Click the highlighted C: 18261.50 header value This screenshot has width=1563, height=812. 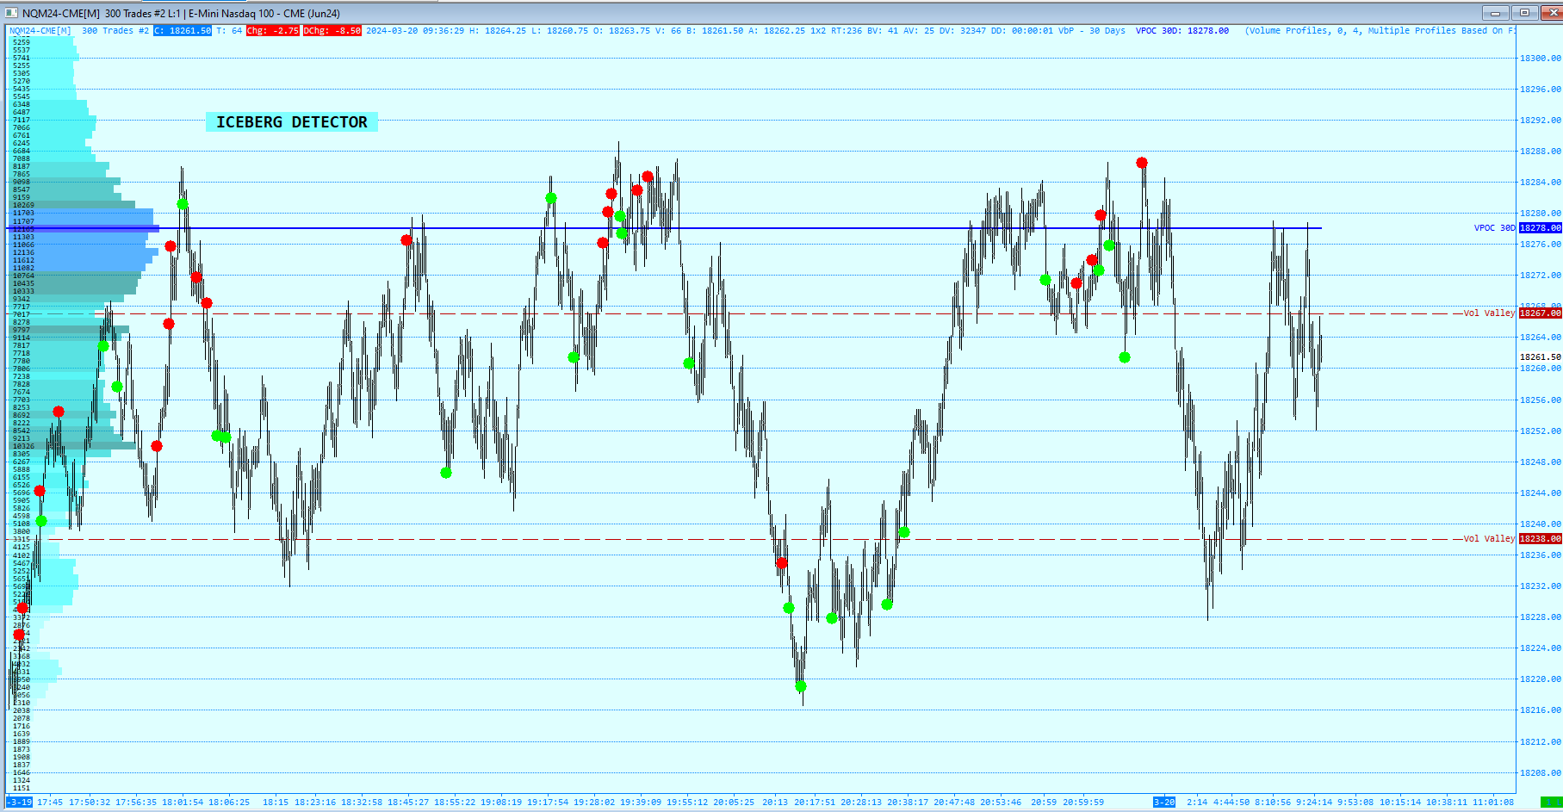(183, 31)
